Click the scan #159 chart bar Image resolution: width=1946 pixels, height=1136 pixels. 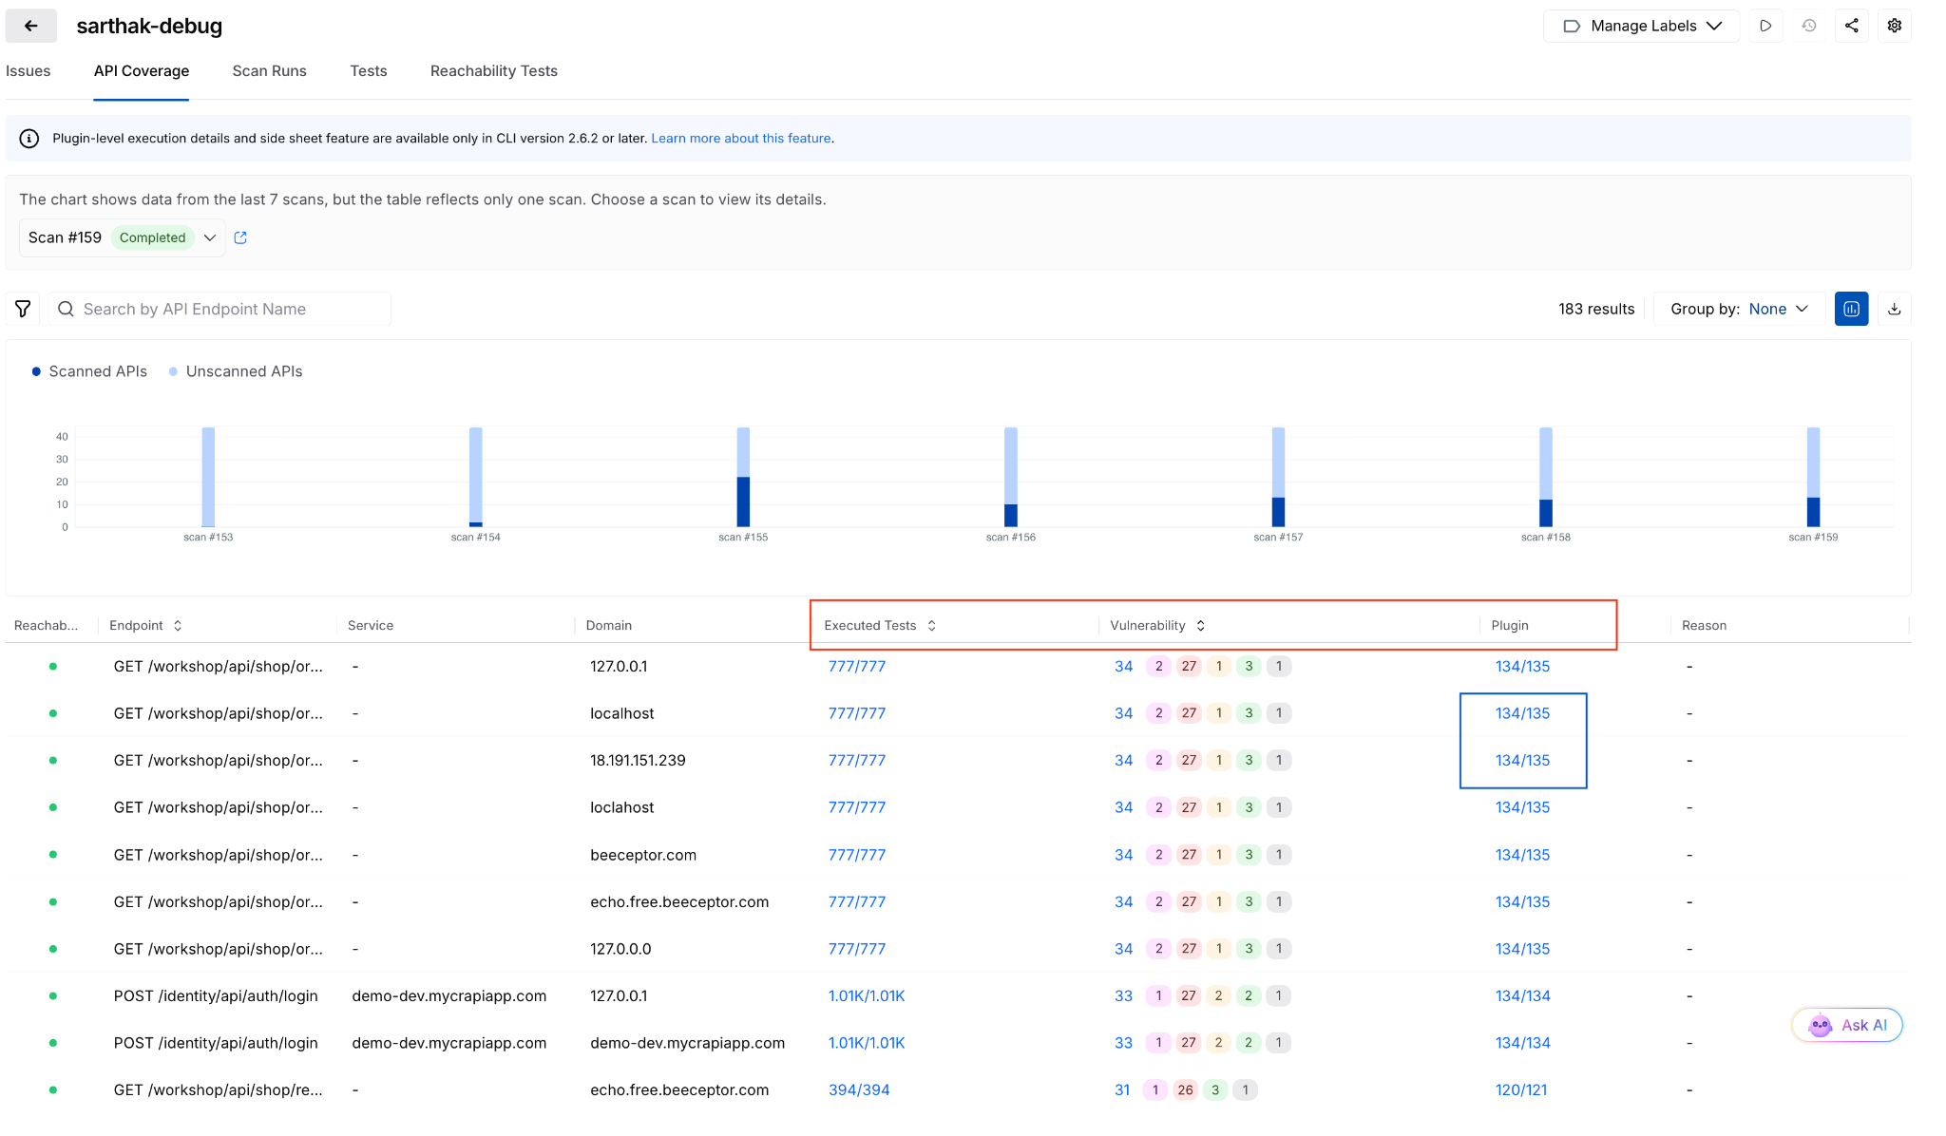coord(1813,477)
